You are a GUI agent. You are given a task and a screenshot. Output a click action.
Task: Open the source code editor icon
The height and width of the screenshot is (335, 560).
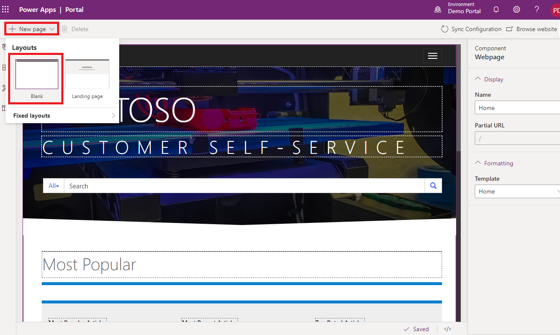point(448,329)
